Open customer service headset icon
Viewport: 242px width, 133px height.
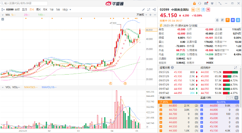tap(200, 3)
